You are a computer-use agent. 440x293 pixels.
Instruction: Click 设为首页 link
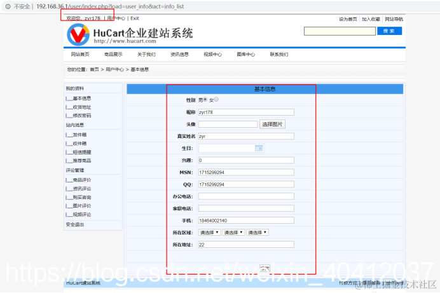tap(348, 19)
